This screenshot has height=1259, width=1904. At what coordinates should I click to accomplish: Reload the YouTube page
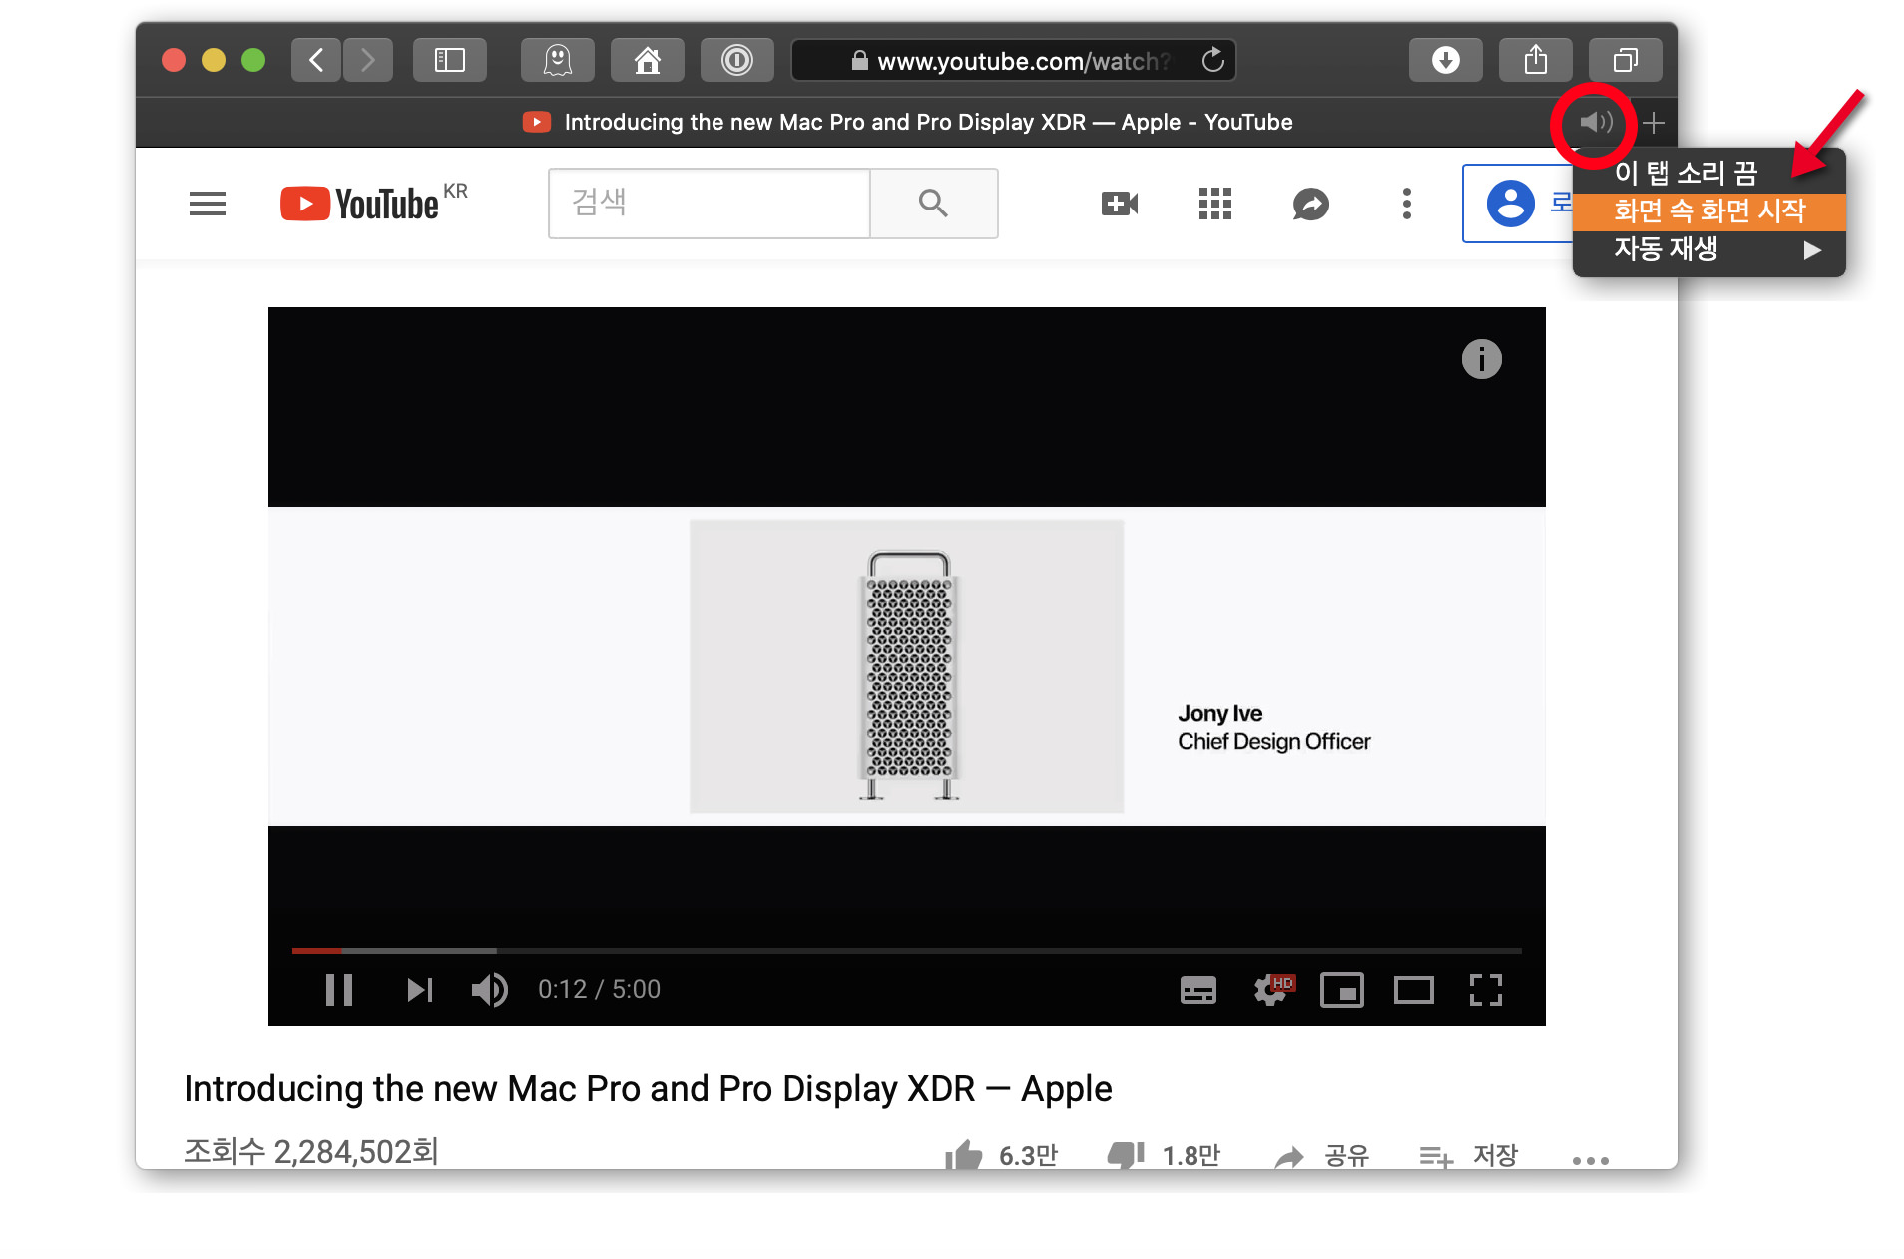pos(1212,61)
